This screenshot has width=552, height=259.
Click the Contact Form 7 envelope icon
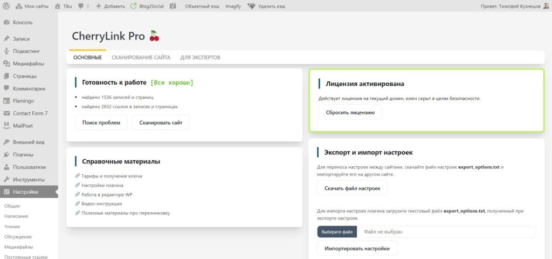[x=6, y=113]
